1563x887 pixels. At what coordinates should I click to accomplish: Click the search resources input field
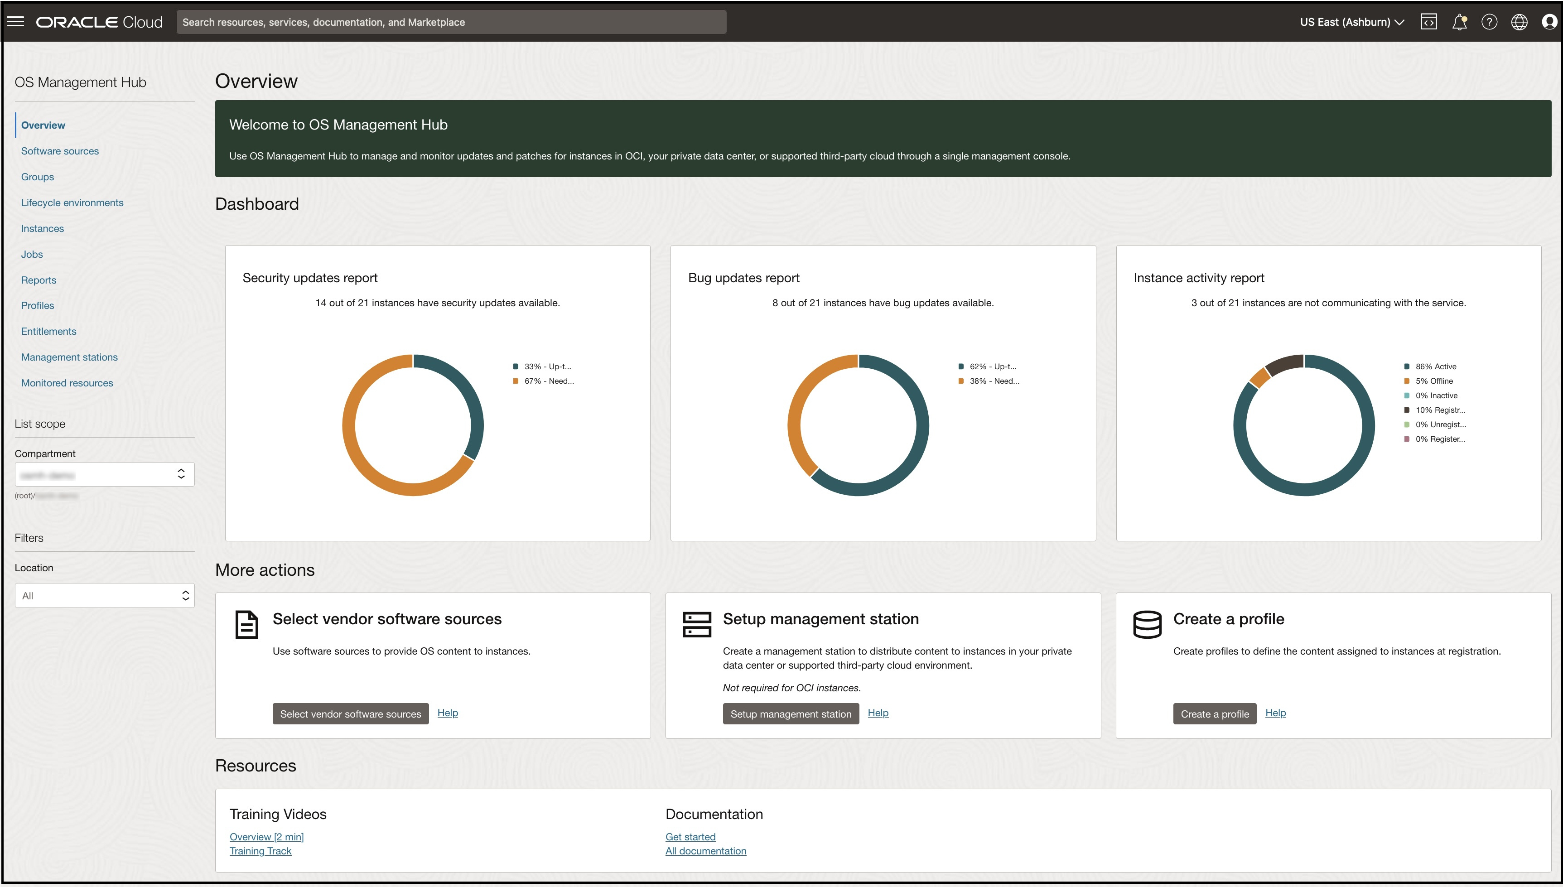(x=451, y=21)
